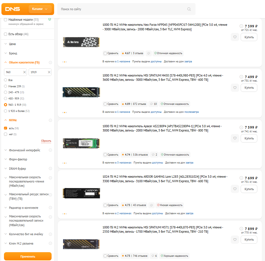Open 2 comments for Apacer AS2280P4
265x261 pixels.
[x=154, y=154]
